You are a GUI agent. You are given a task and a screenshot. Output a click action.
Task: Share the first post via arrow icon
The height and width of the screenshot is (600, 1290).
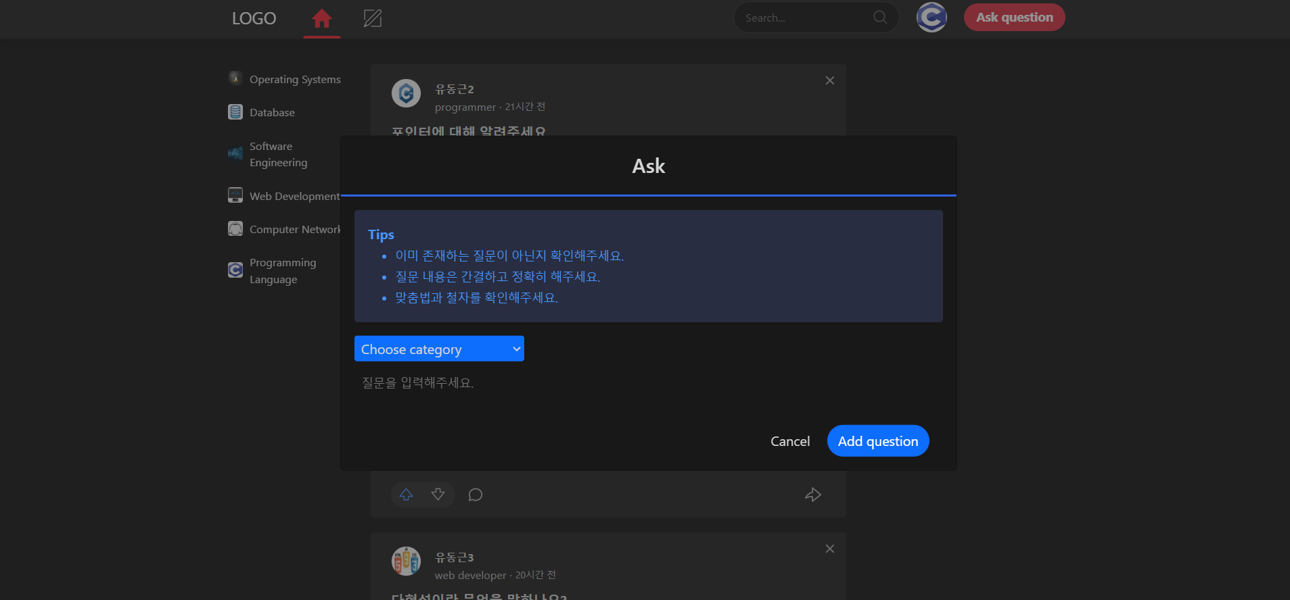pos(813,495)
